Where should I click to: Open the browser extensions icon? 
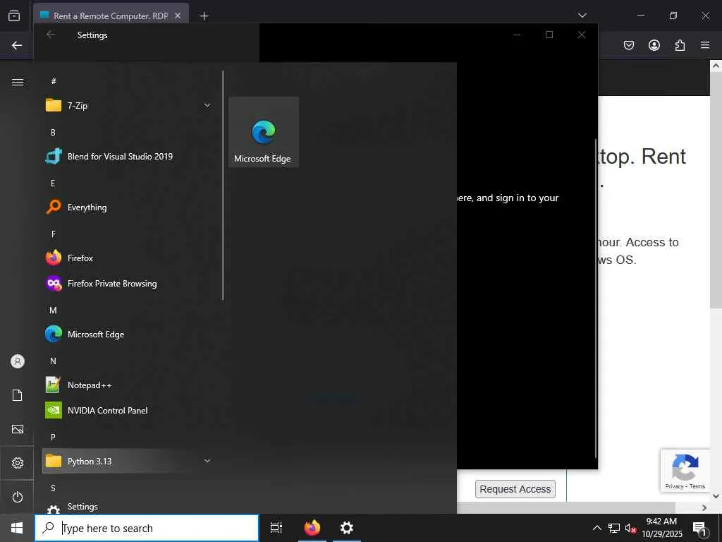coord(680,45)
